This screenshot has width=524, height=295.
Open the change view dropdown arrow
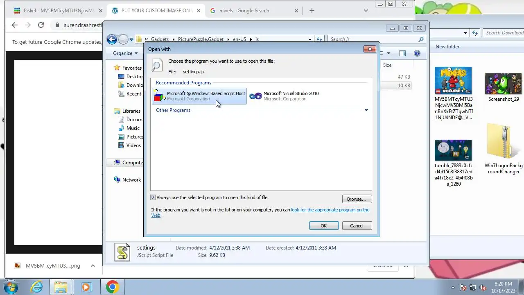388,53
